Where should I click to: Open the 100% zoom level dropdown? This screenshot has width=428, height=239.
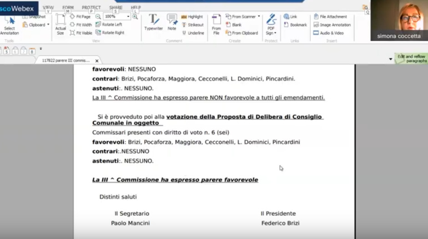coord(128,17)
